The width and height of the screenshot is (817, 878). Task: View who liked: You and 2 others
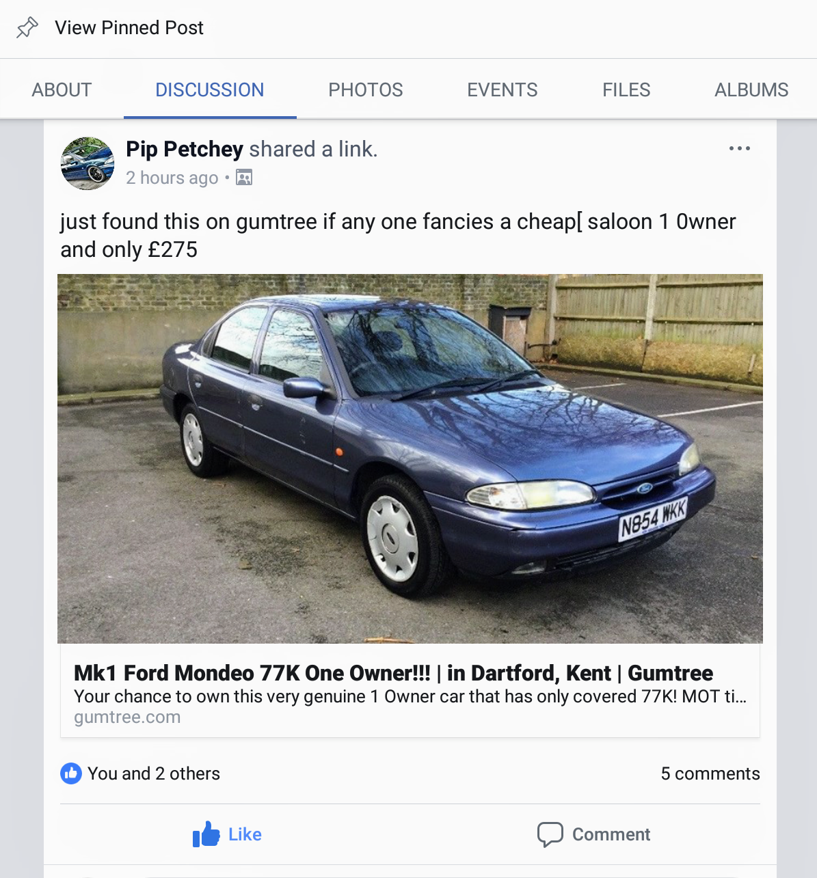154,773
